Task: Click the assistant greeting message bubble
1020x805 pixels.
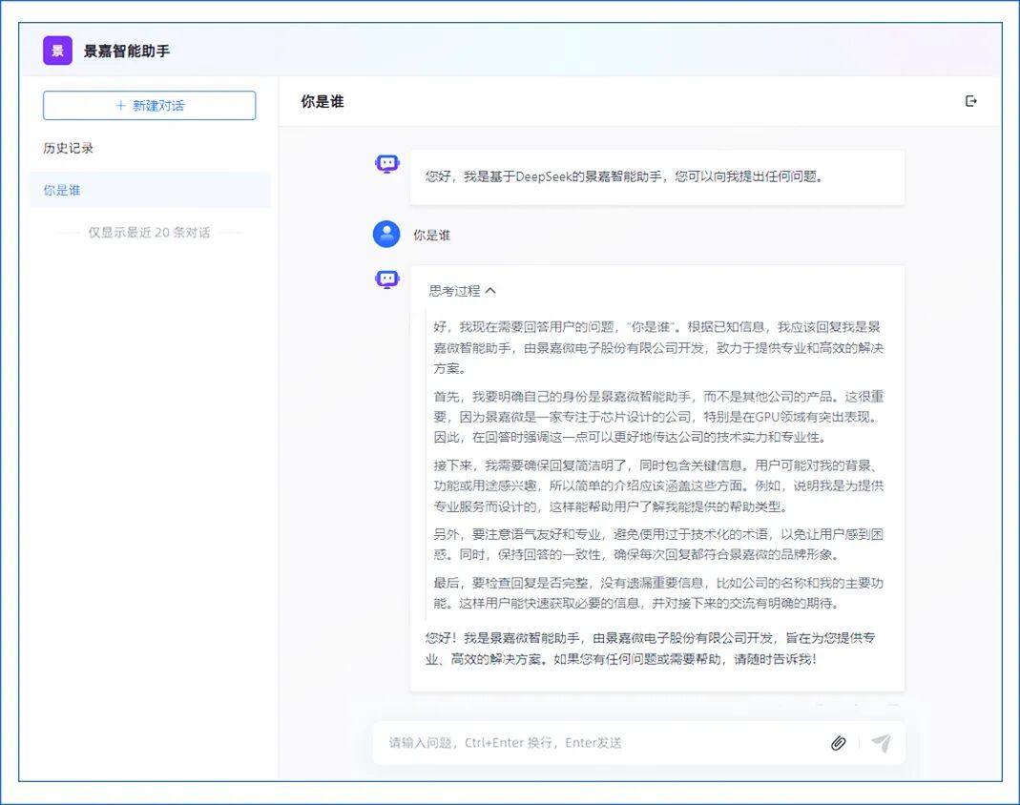Action: coord(658,177)
